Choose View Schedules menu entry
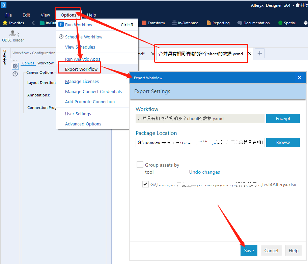This screenshot has height=264, width=308. (97, 47)
